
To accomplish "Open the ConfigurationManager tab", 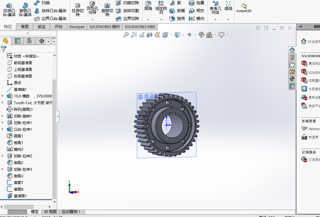I will tap(30, 41).
